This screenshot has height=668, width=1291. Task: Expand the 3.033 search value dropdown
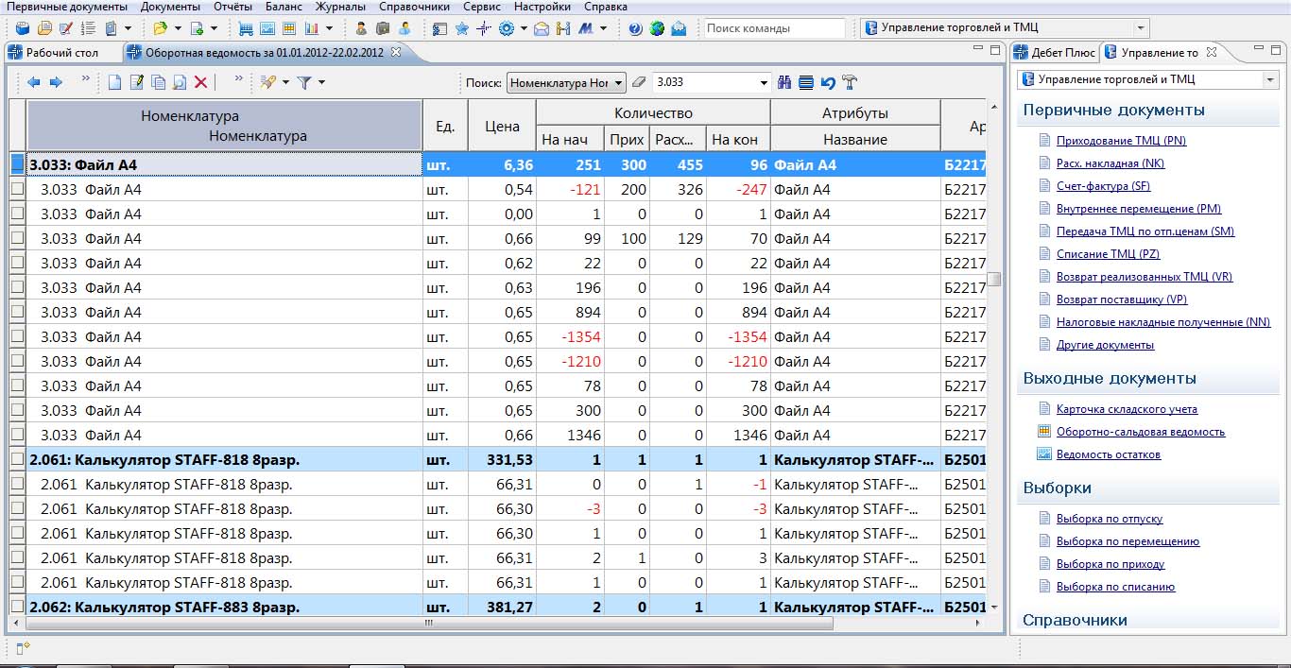pos(764,83)
